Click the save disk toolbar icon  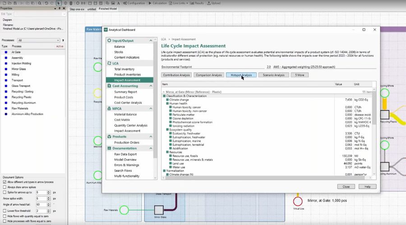click(x=15, y=3)
